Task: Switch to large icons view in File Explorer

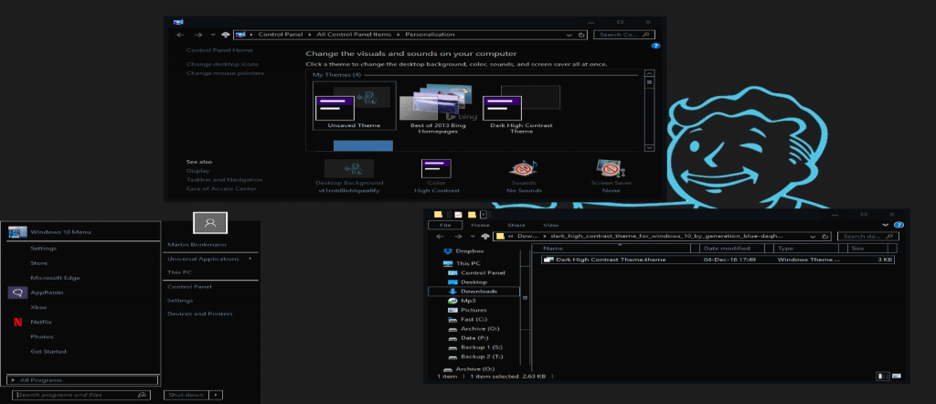Action: pyautogui.click(x=898, y=376)
